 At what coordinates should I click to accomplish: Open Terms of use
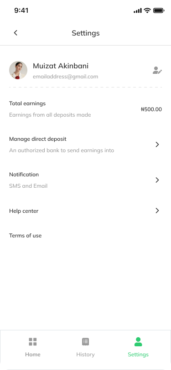point(25,236)
